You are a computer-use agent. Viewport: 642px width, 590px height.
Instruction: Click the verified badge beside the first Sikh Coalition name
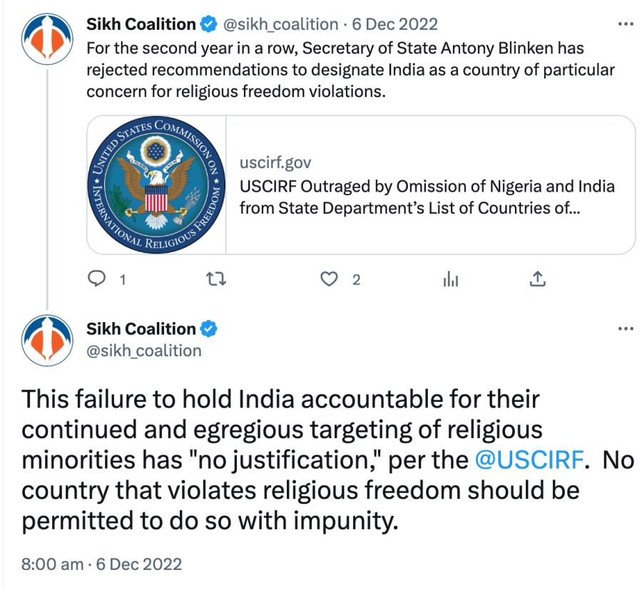pos(208,24)
